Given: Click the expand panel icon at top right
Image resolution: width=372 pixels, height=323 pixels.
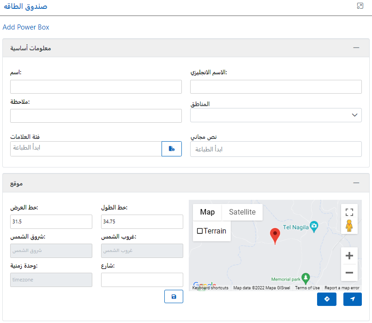Looking at the screenshot, I should coord(360,6).
